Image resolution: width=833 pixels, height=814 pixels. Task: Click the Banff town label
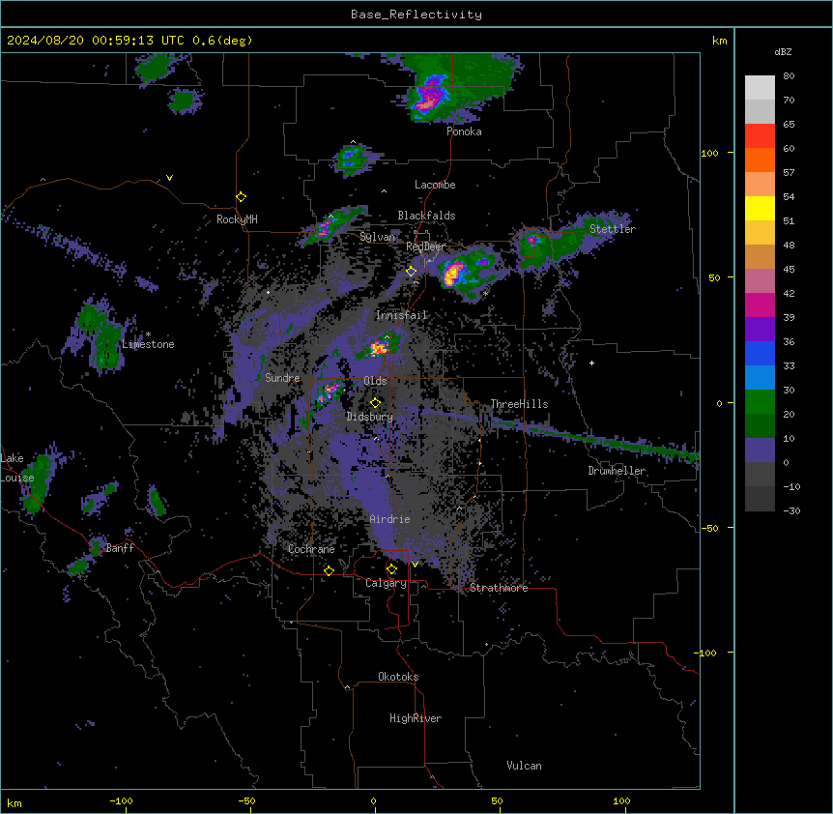click(x=120, y=548)
